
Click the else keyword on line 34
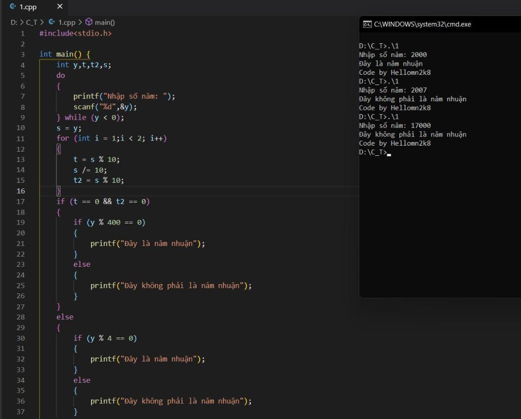[82, 380]
